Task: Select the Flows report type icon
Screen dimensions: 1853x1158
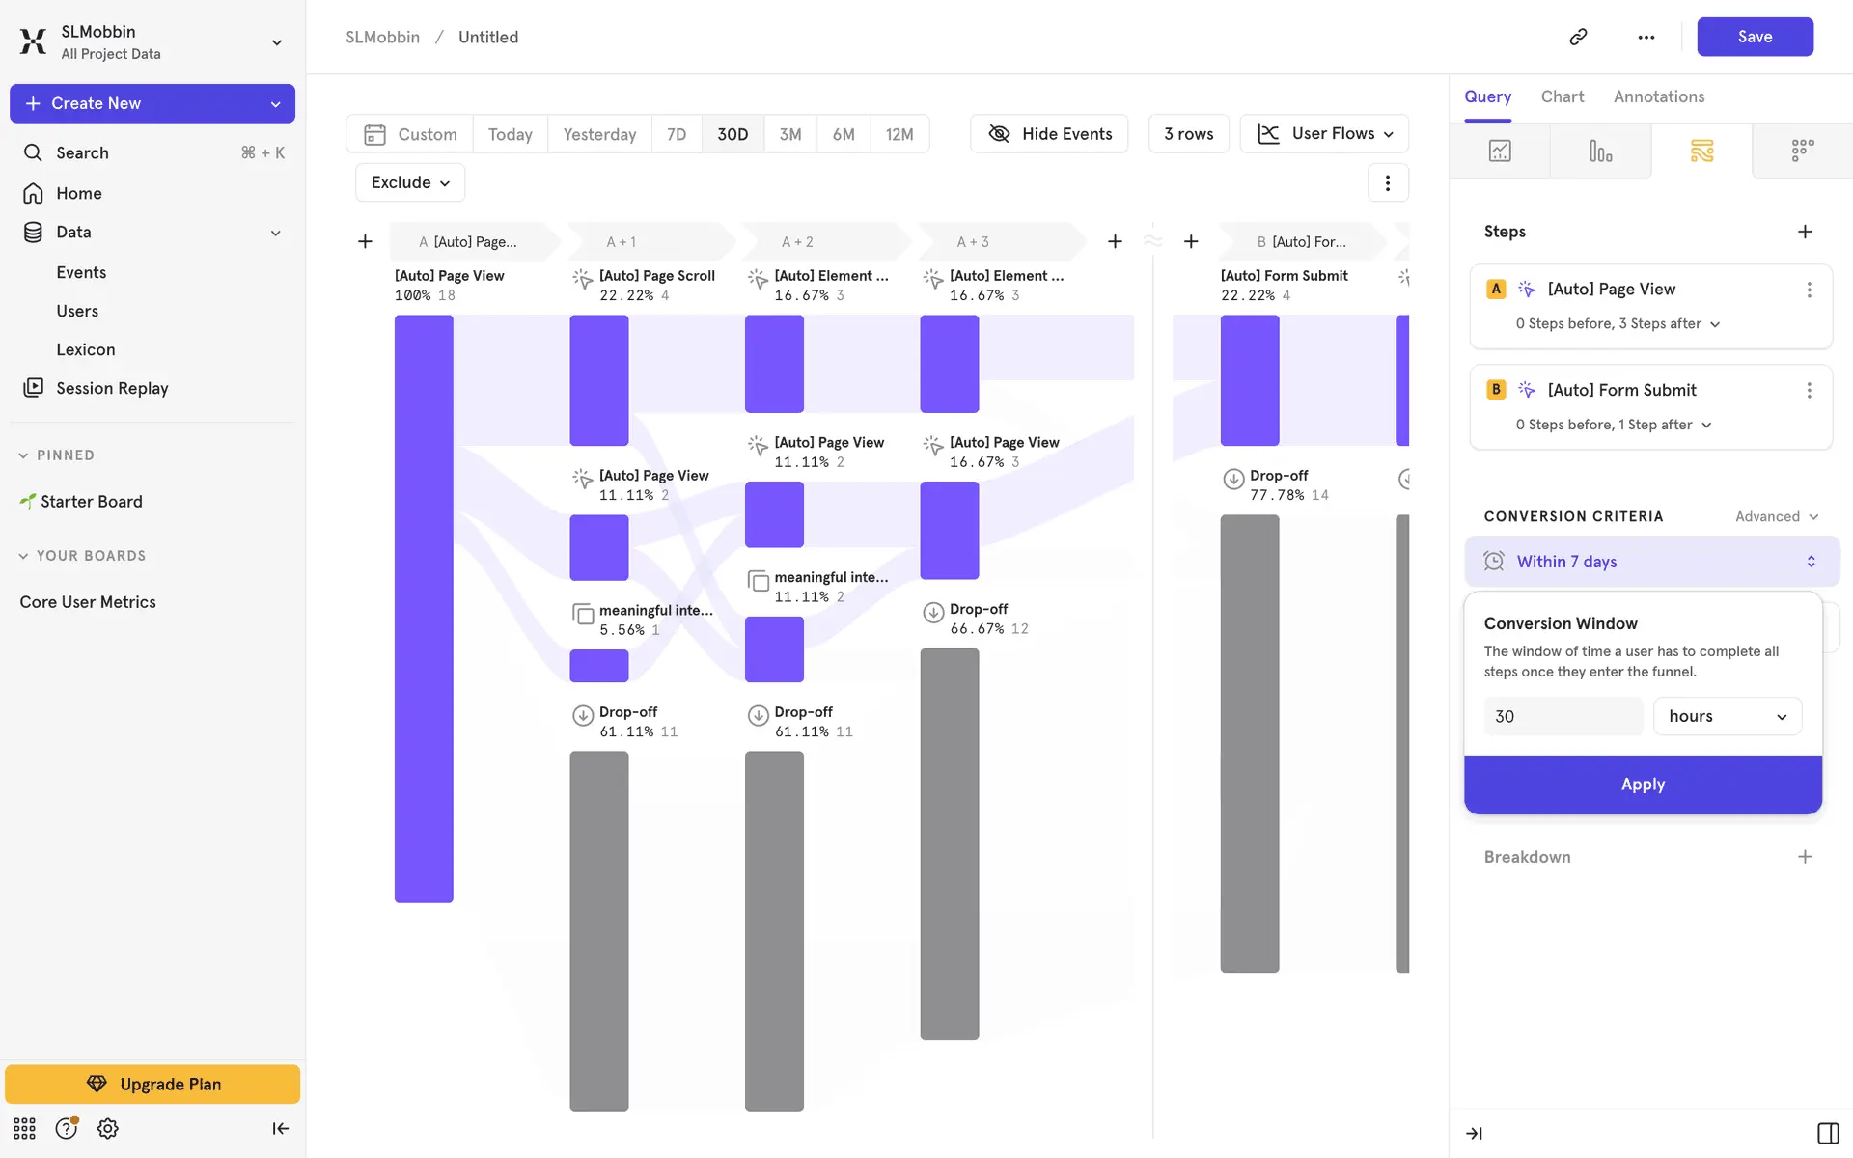Action: click(x=1701, y=151)
